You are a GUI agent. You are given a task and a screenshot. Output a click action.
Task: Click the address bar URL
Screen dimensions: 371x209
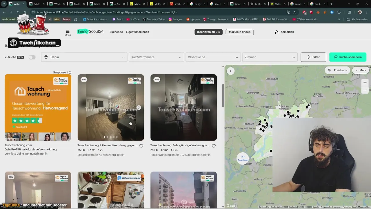point(107,12)
